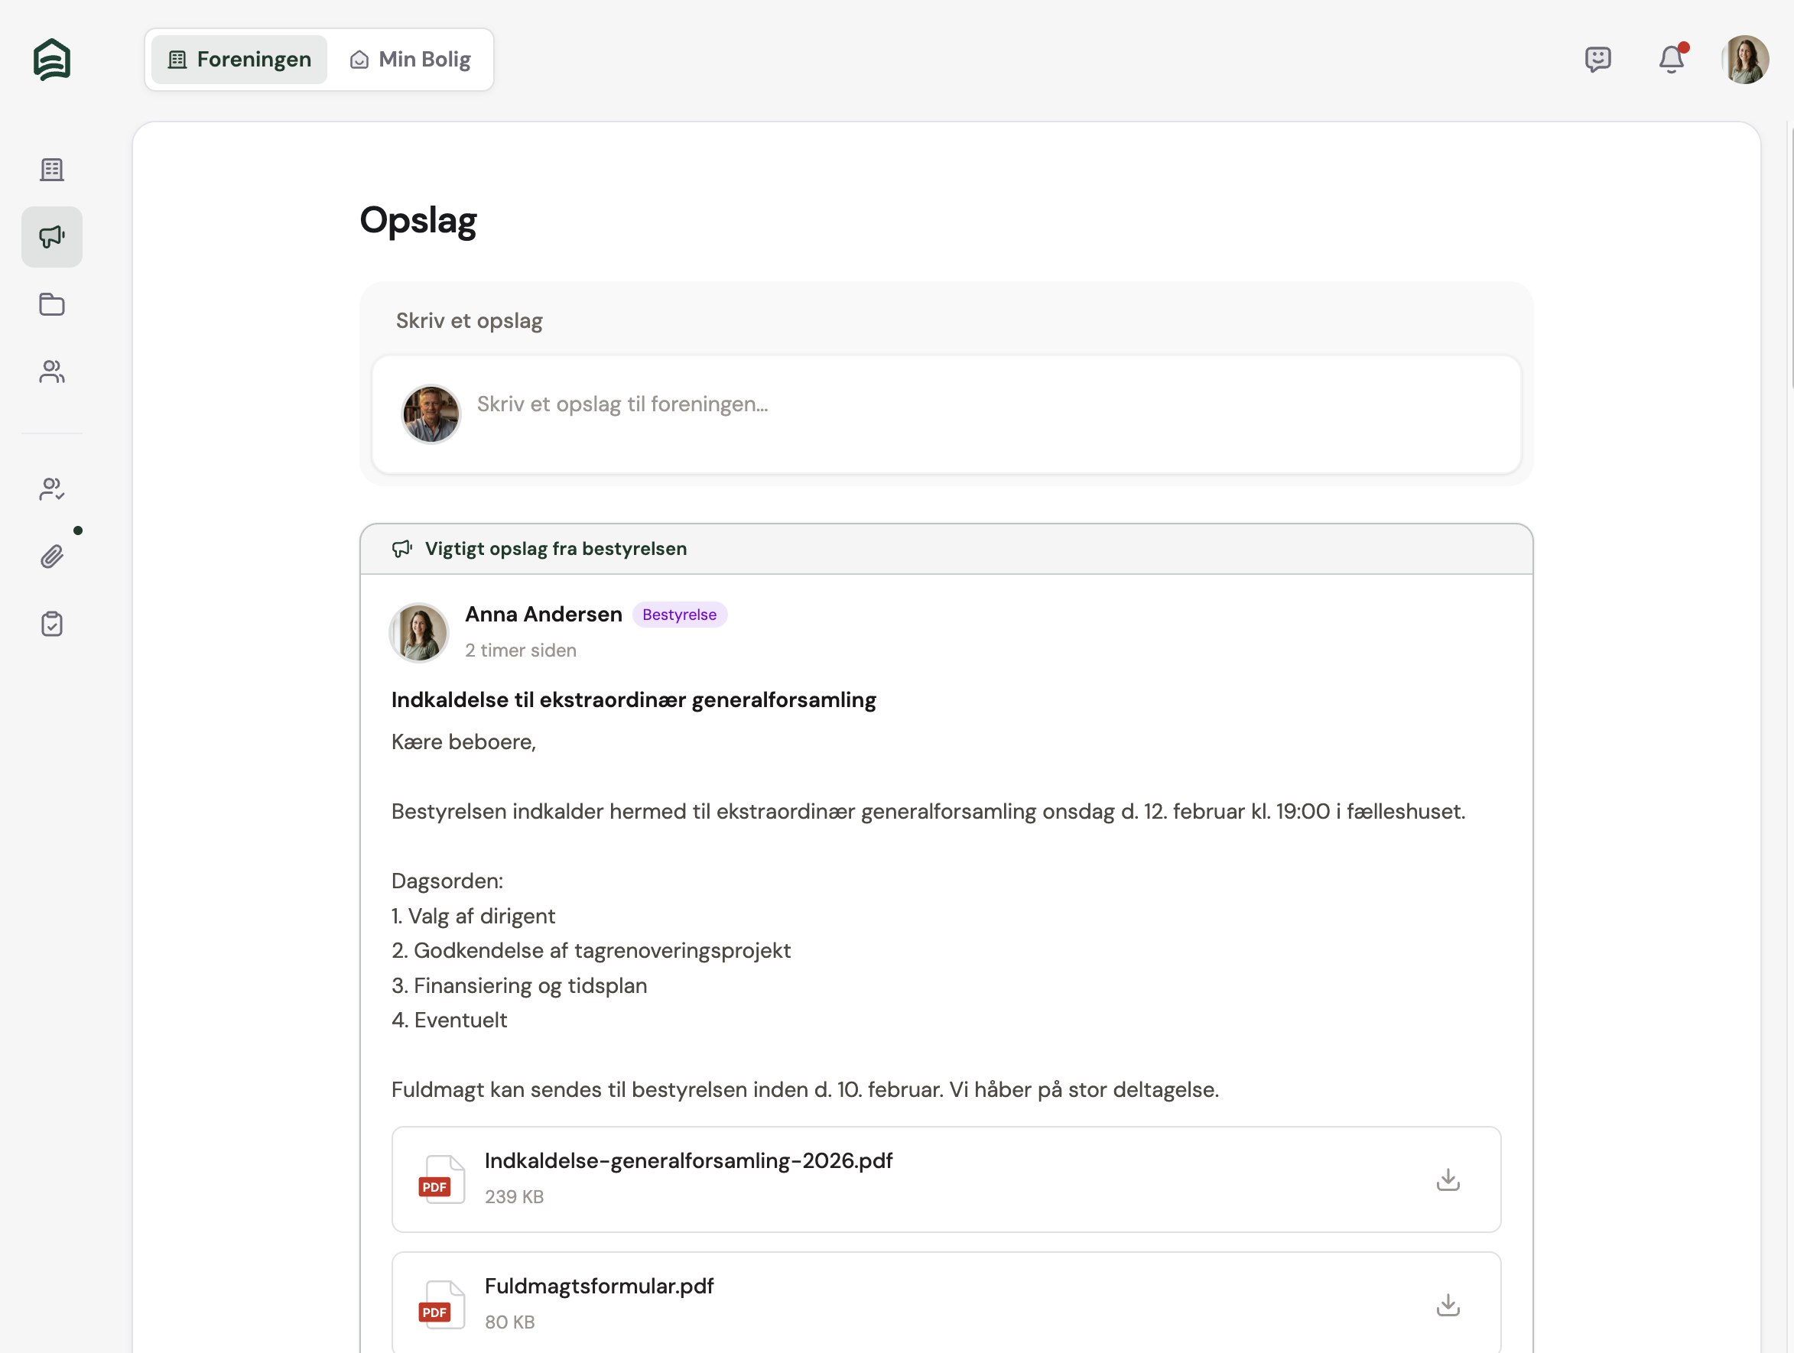Download Fuldmagtsformular.pdf via download icon
The height and width of the screenshot is (1353, 1794).
1447,1304
